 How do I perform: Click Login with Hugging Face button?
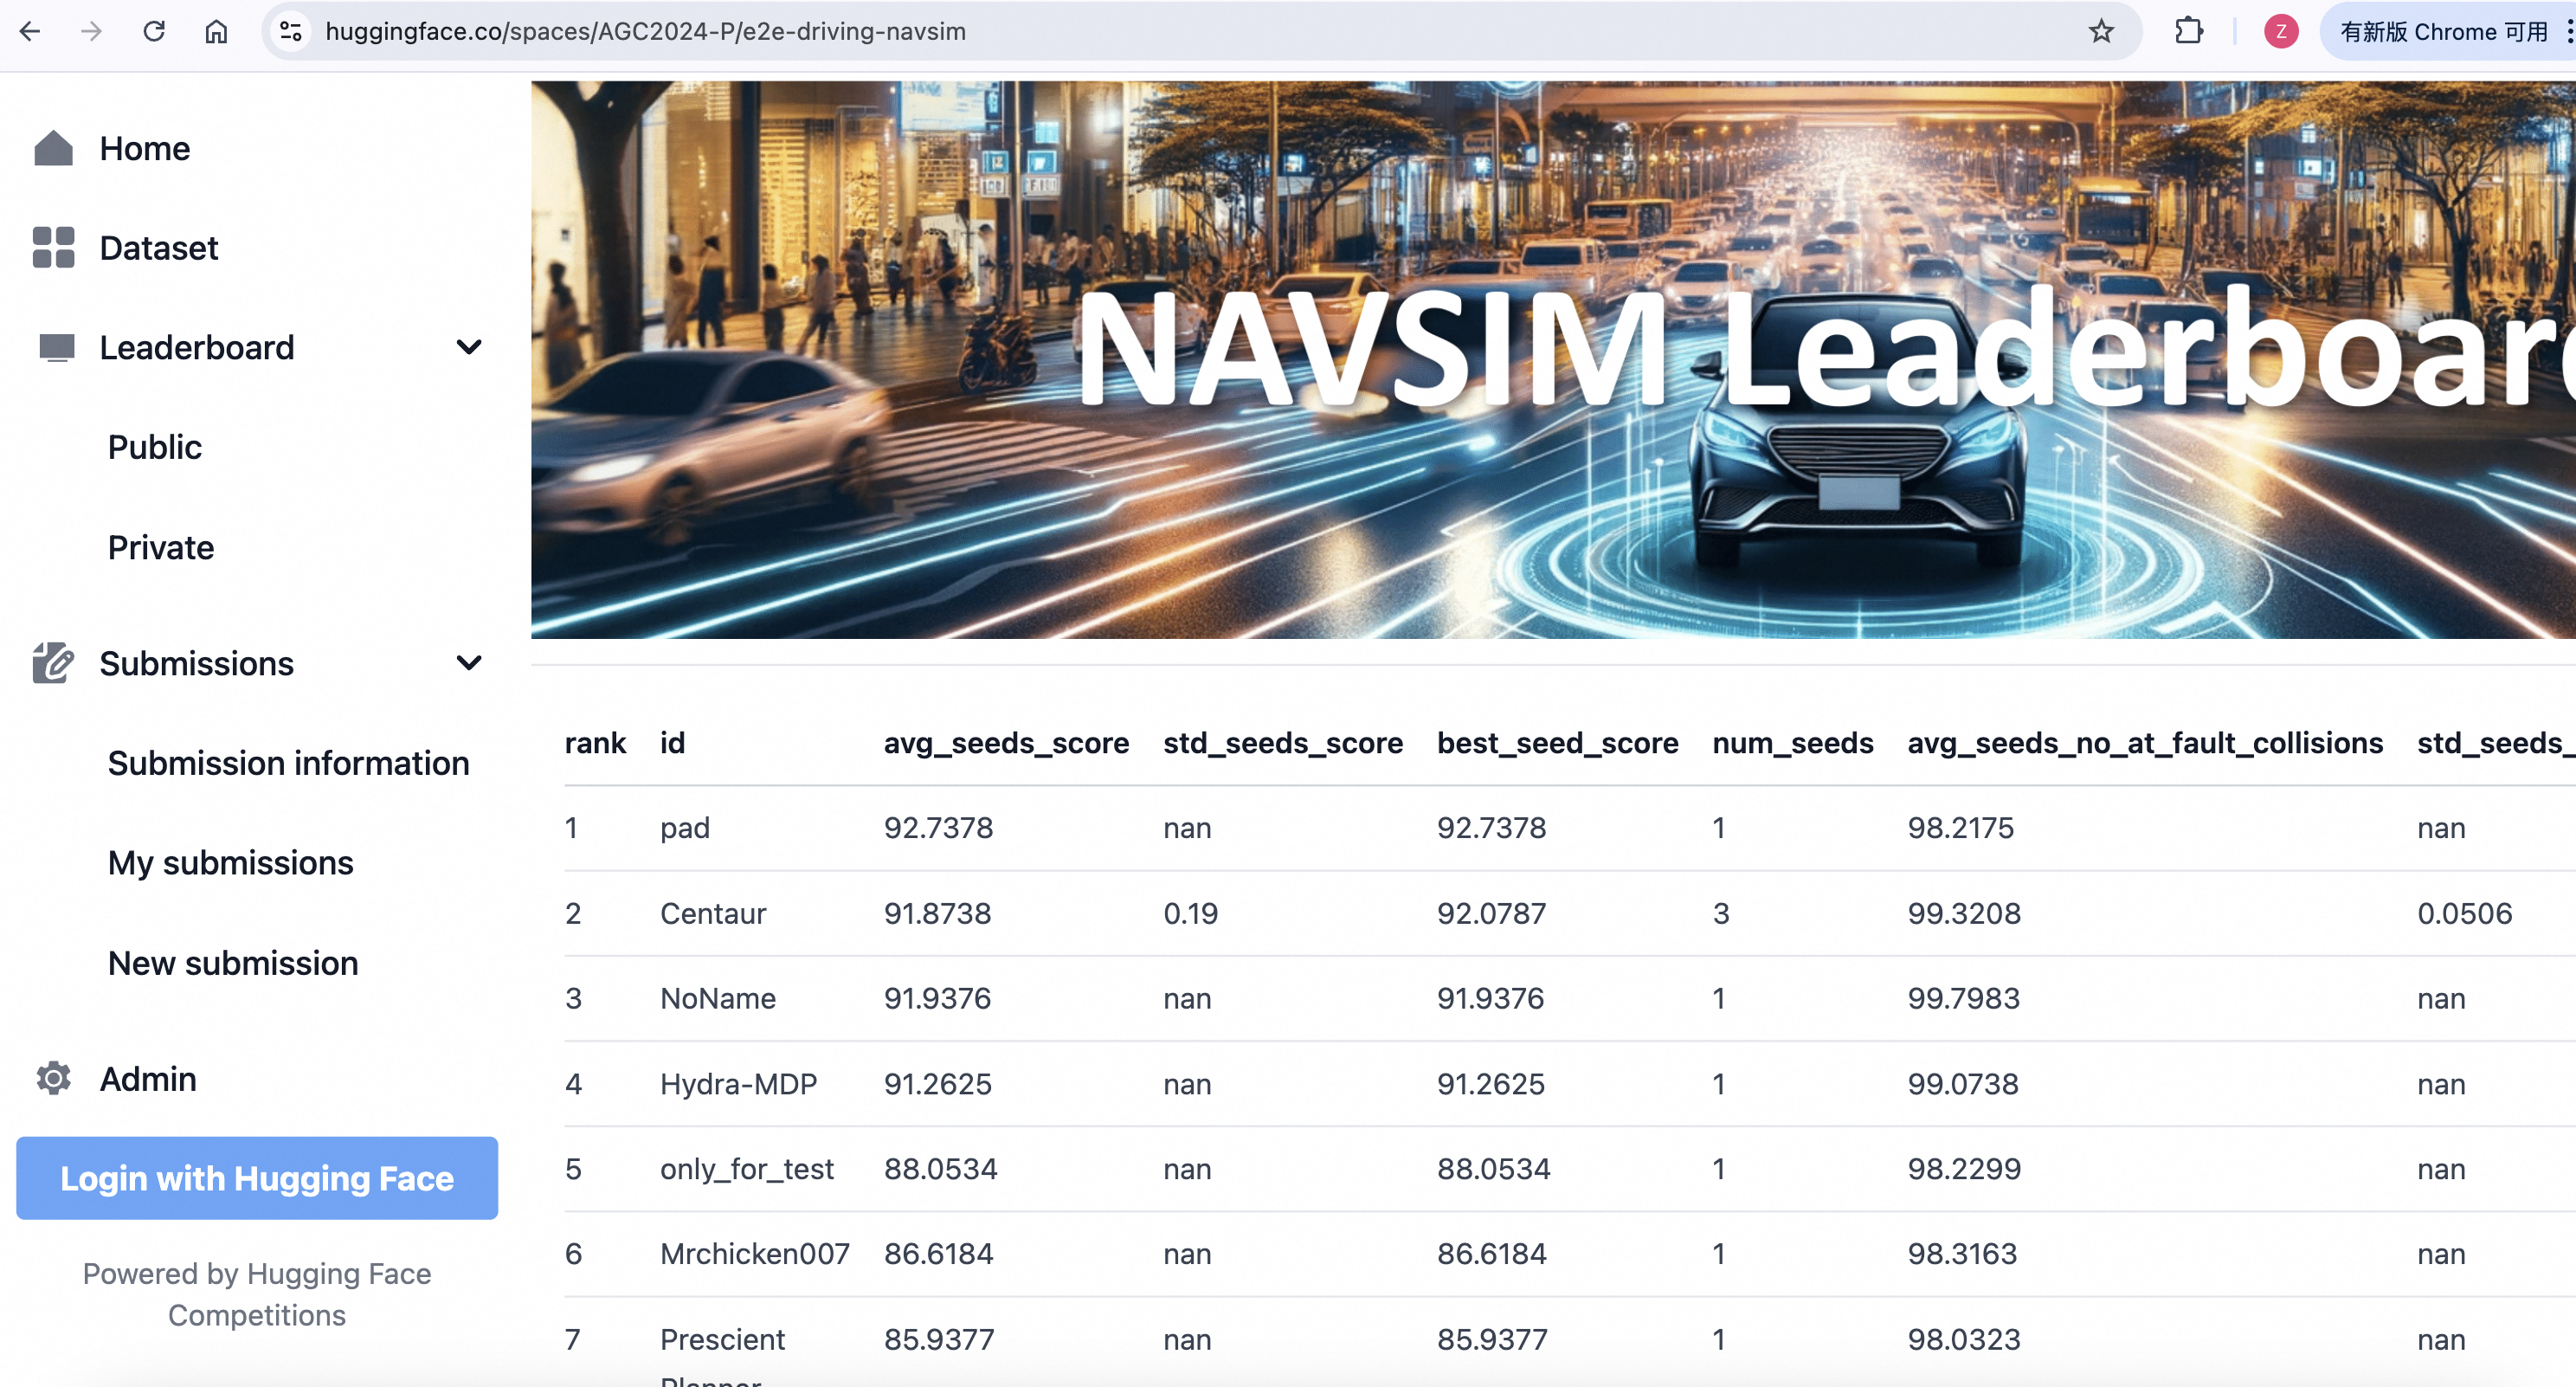coord(257,1178)
